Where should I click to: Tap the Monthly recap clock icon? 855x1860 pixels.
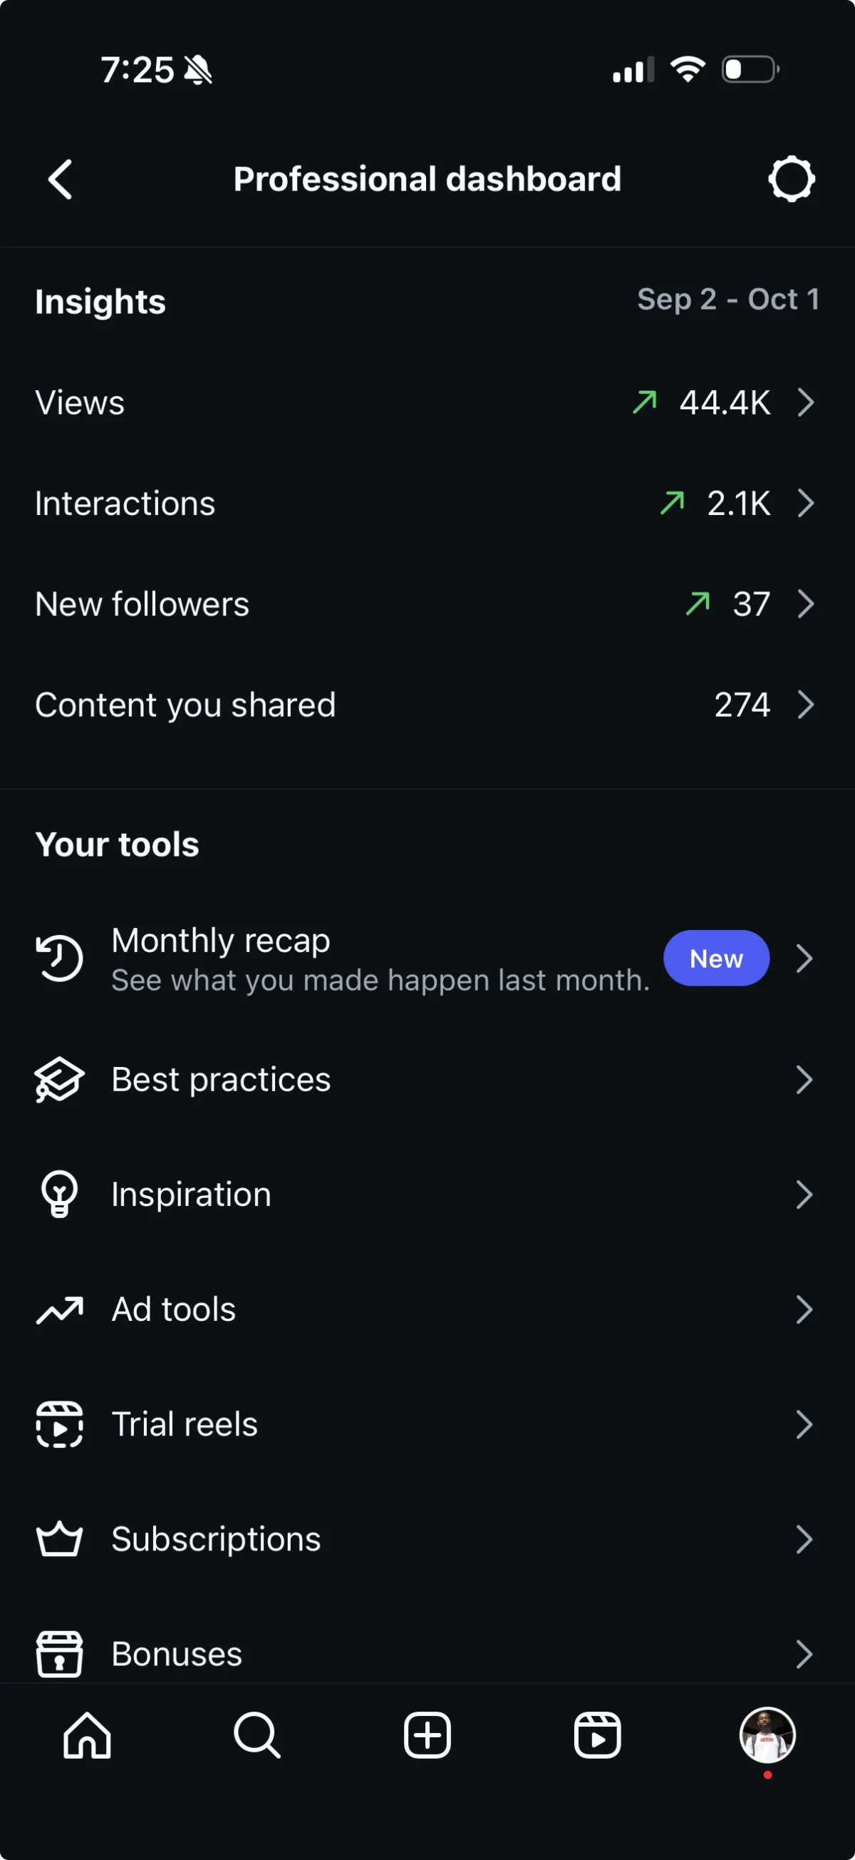pos(60,958)
